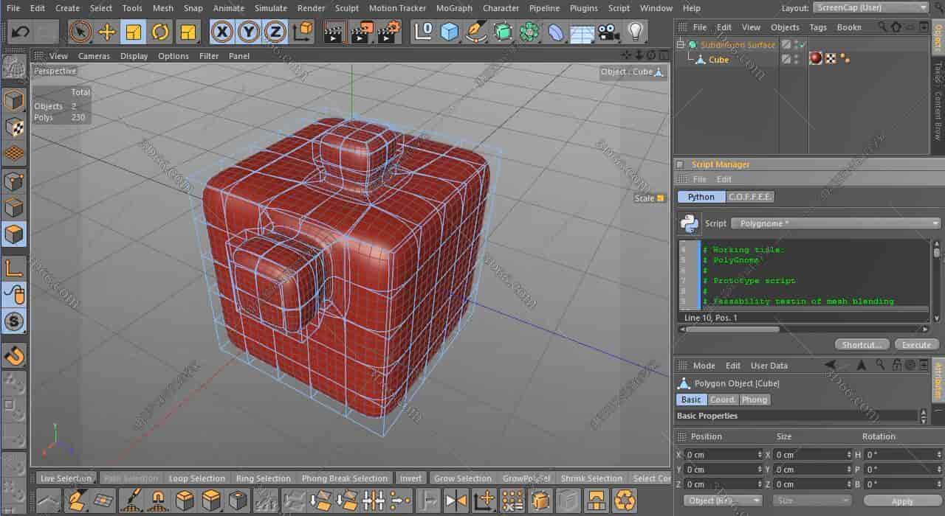Open the Object (Rel) coordinate system dropdown

coord(721,500)
